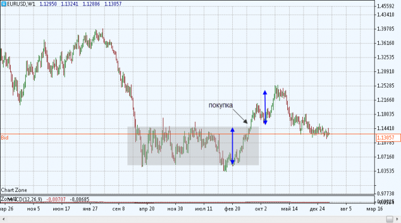Image resolution: width=401 pixels, height=223 pixels.
Task: Click the -0.00685 MACD signal value
Action: pyautogui.click(x=80, y=199)
